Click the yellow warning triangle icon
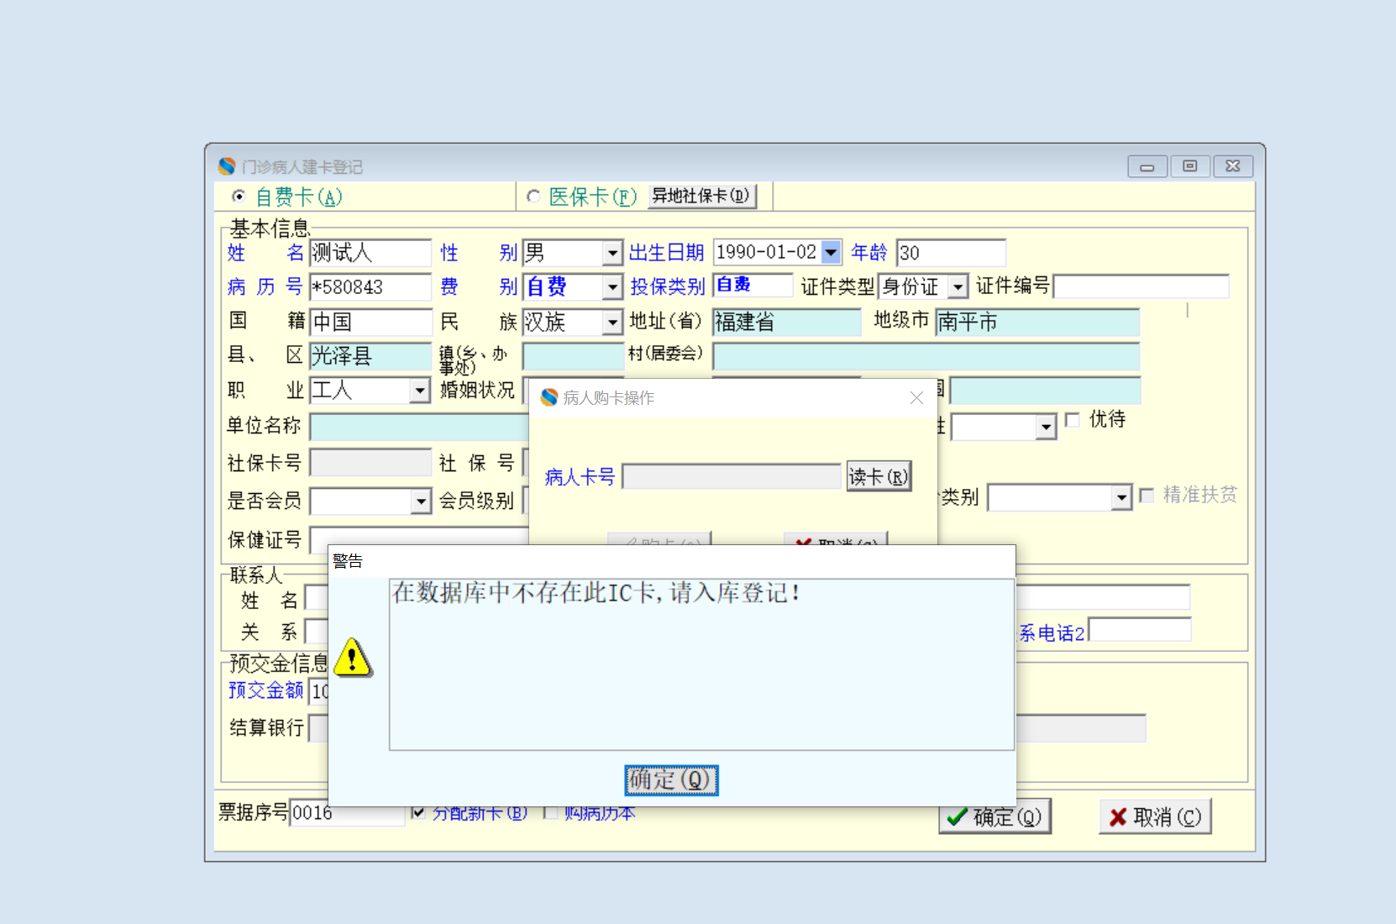 coord(353,657)
